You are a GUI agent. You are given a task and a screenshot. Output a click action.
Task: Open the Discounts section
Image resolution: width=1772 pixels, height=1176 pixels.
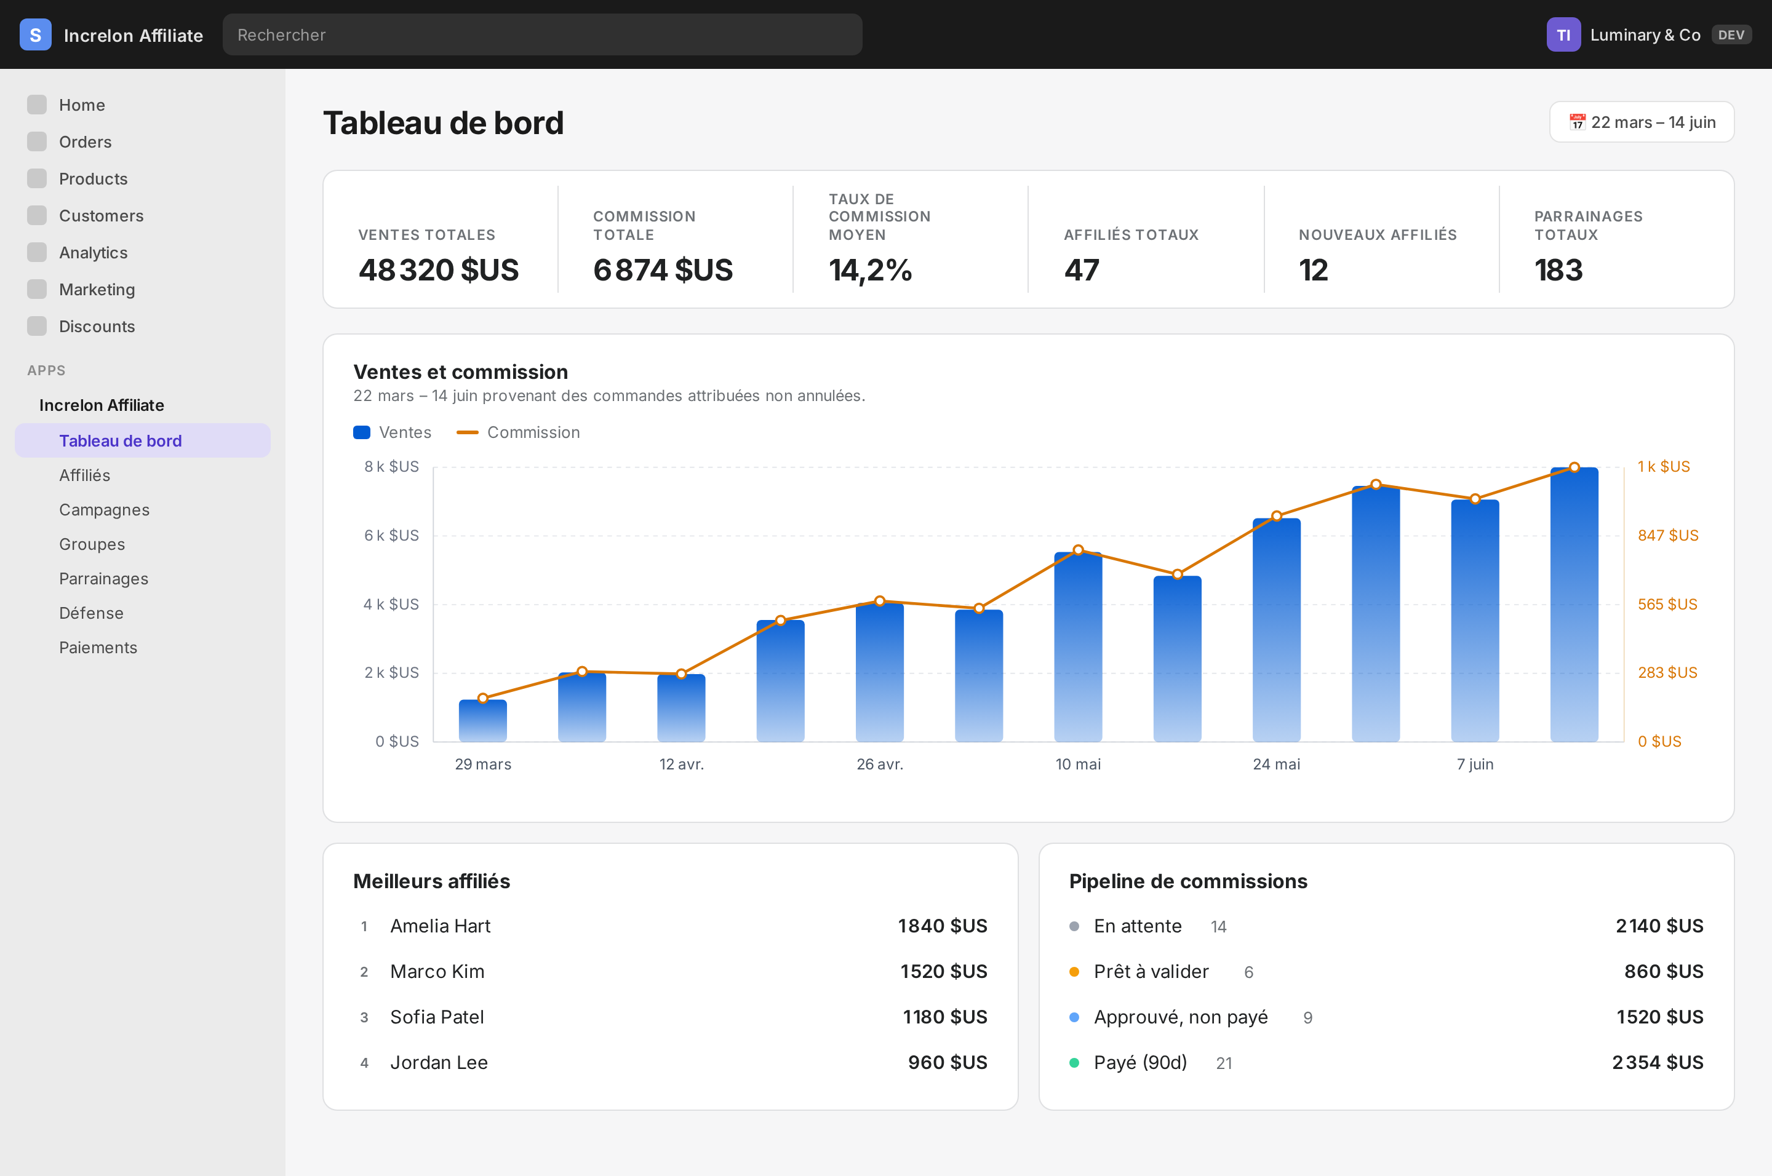[143, 326]
